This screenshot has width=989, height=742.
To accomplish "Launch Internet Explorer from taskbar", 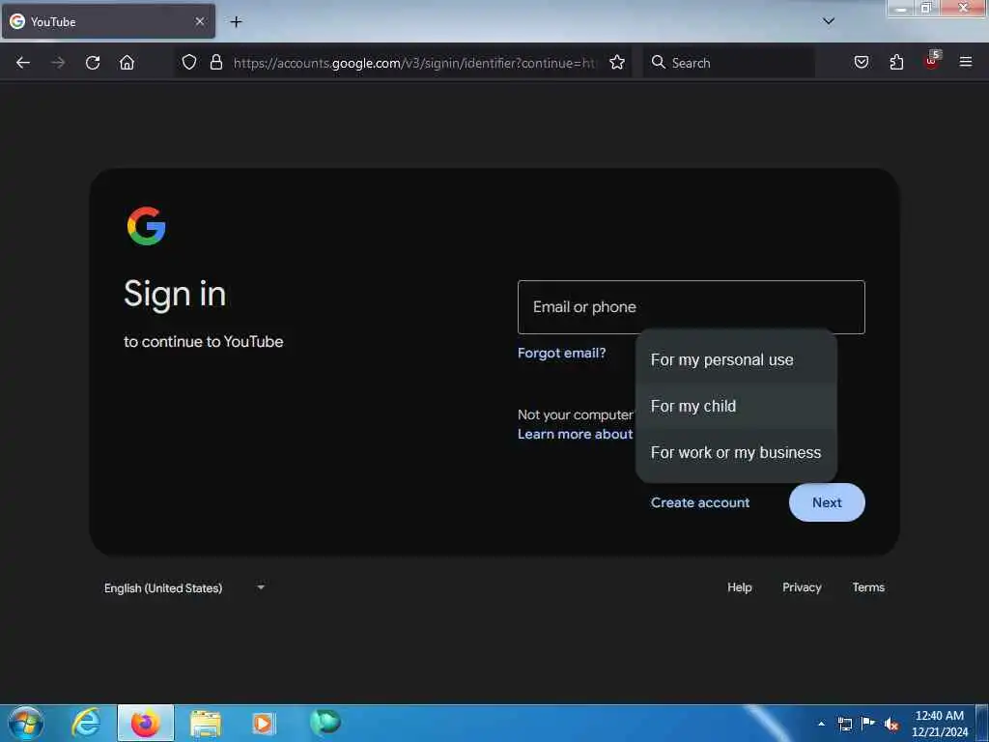I will 86,723.
